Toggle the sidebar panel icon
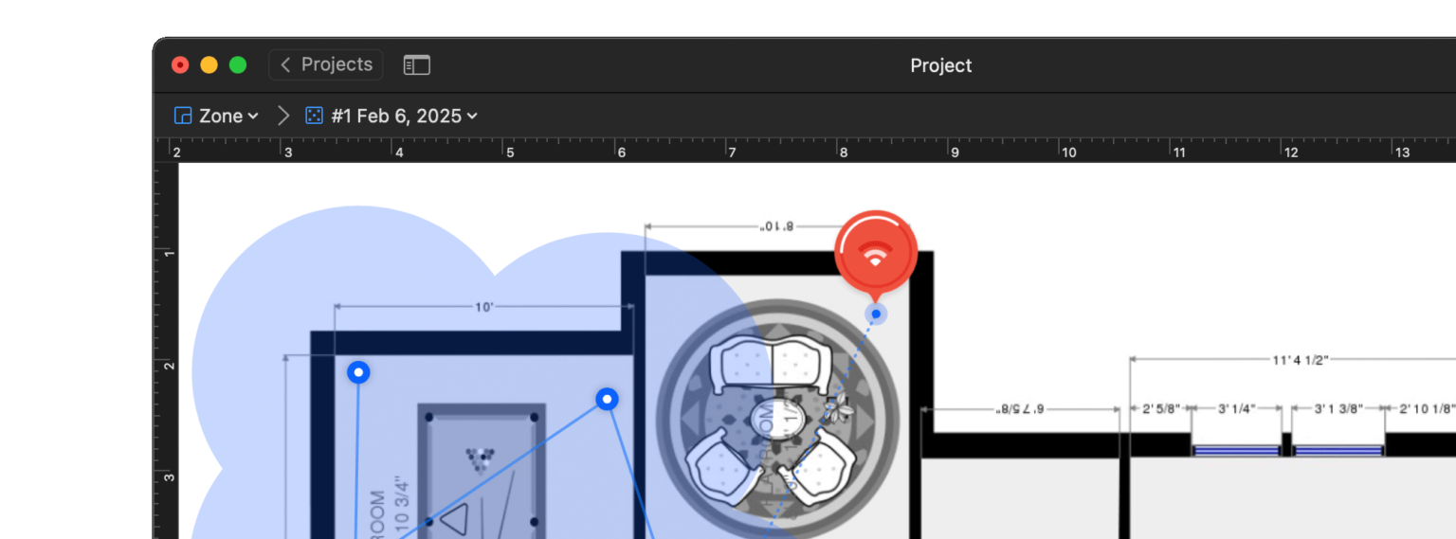 [x=416, y=64]
